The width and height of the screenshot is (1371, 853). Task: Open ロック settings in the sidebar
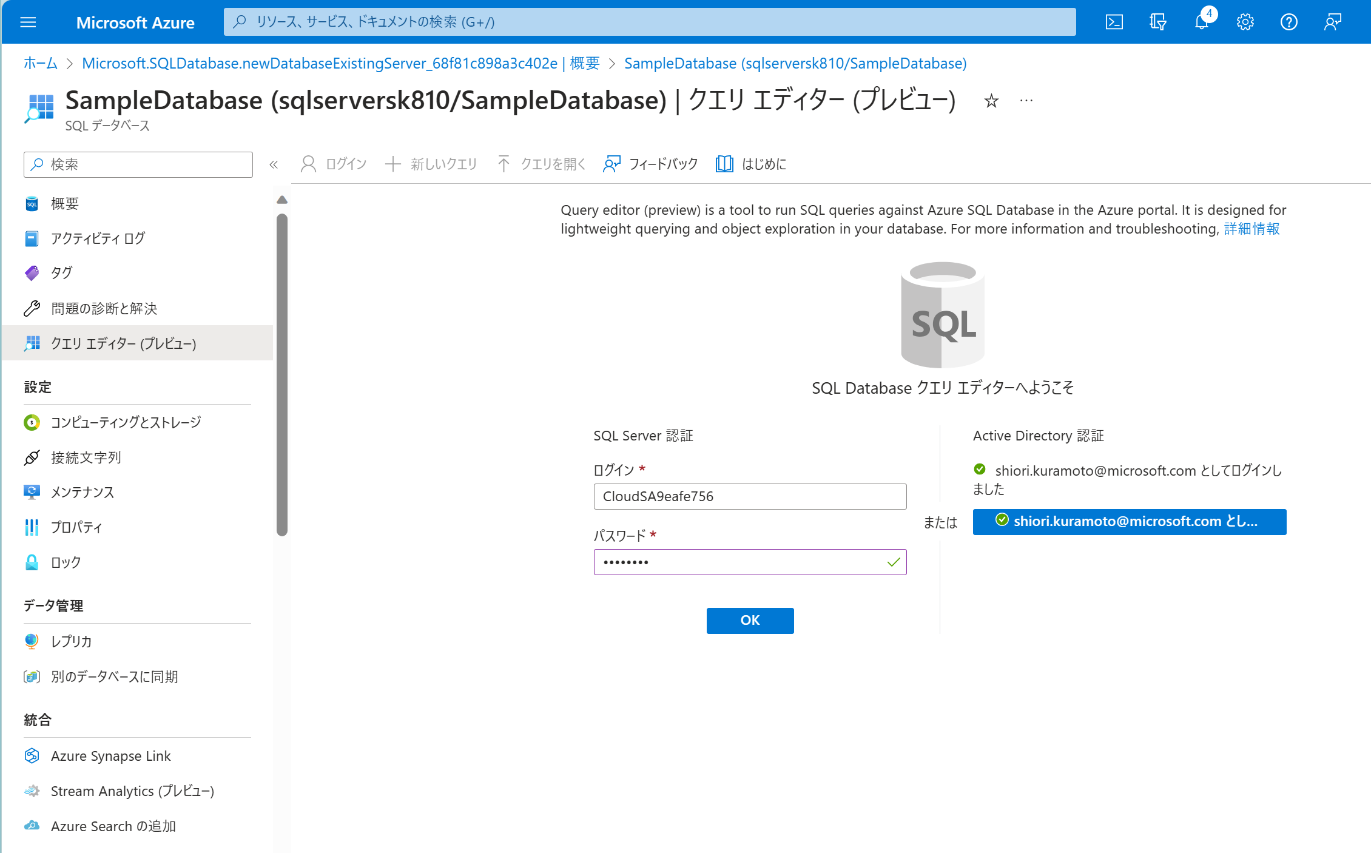(x=65, y=562)
